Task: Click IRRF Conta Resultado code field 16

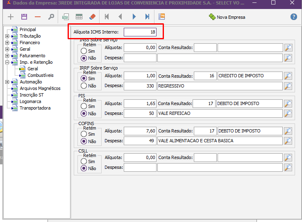Action: pos(205,76)
